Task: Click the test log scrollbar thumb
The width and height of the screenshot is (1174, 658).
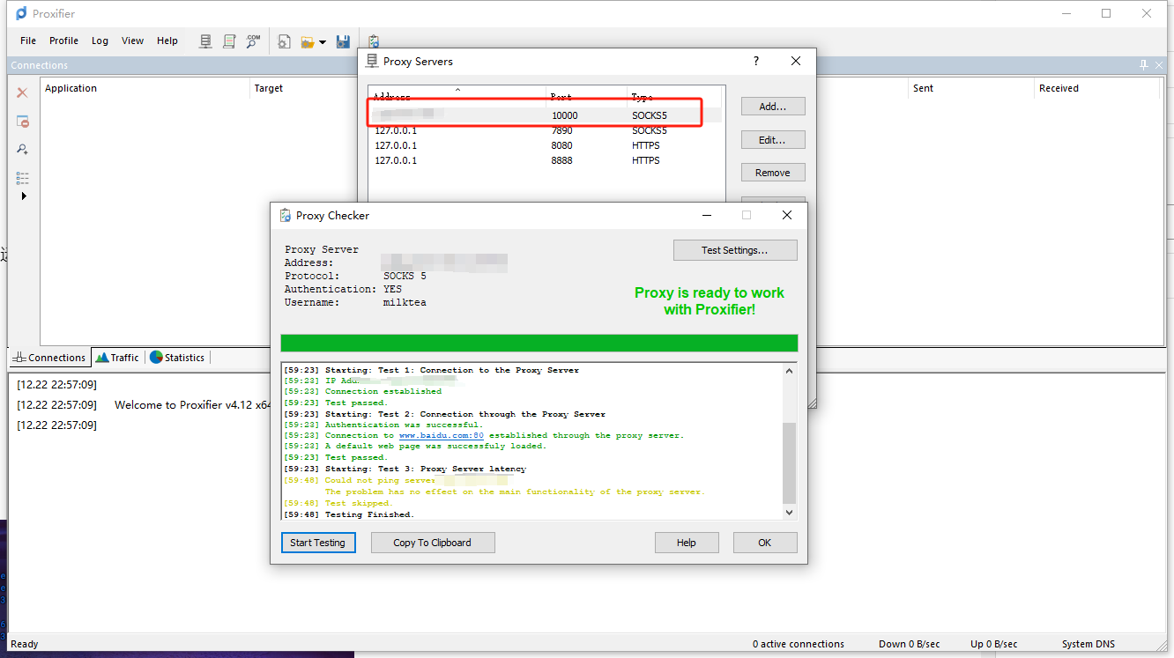Action: tap(789, 462)
